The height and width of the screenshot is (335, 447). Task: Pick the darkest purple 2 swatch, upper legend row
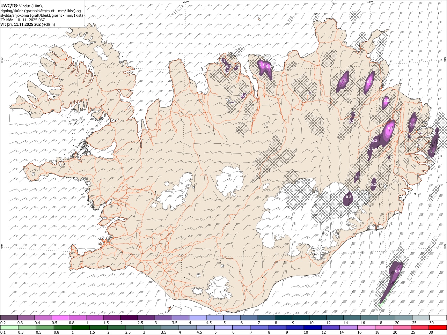click(x=129, y=318)
